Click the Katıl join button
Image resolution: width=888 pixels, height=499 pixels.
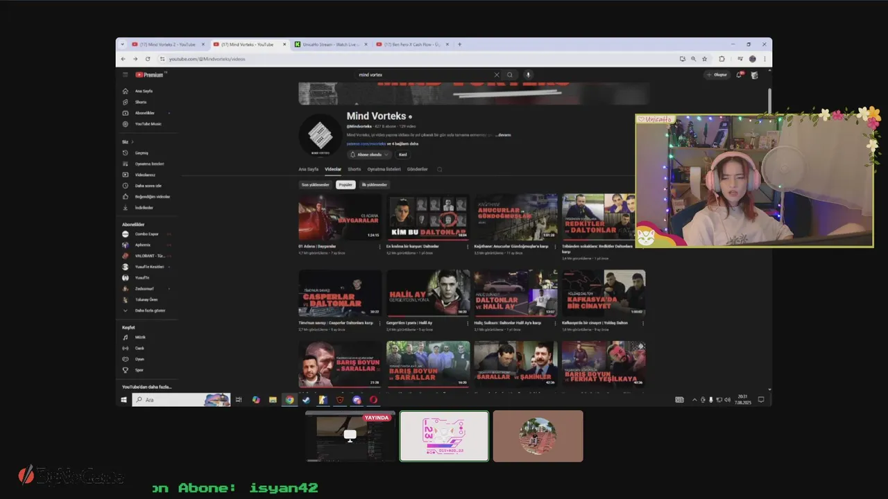[402, 155]
